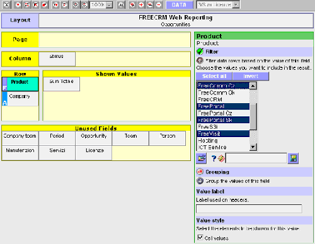This screenshot has width=315, height=244.
Task: Select the Product field in the Row area
Action: tap(23, 84)
